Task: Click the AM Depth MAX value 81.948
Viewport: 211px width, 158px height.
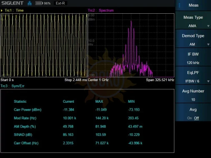Action: tap(100, 126)
